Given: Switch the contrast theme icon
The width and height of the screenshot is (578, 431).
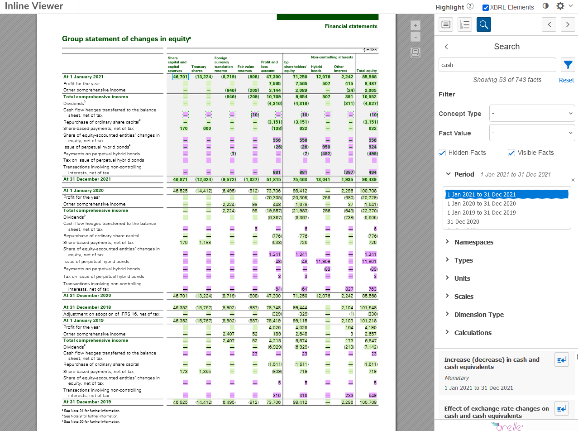Looking at the screenshot, I should point(545,6).
